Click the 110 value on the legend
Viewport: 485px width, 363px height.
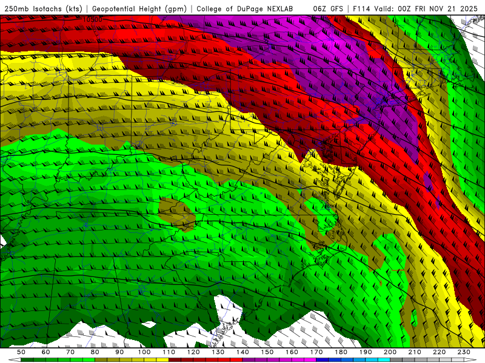tap(169, 352)
